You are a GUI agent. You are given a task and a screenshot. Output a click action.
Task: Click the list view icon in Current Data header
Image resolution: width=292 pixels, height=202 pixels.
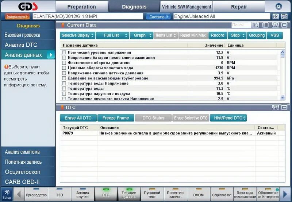point(265,25)
